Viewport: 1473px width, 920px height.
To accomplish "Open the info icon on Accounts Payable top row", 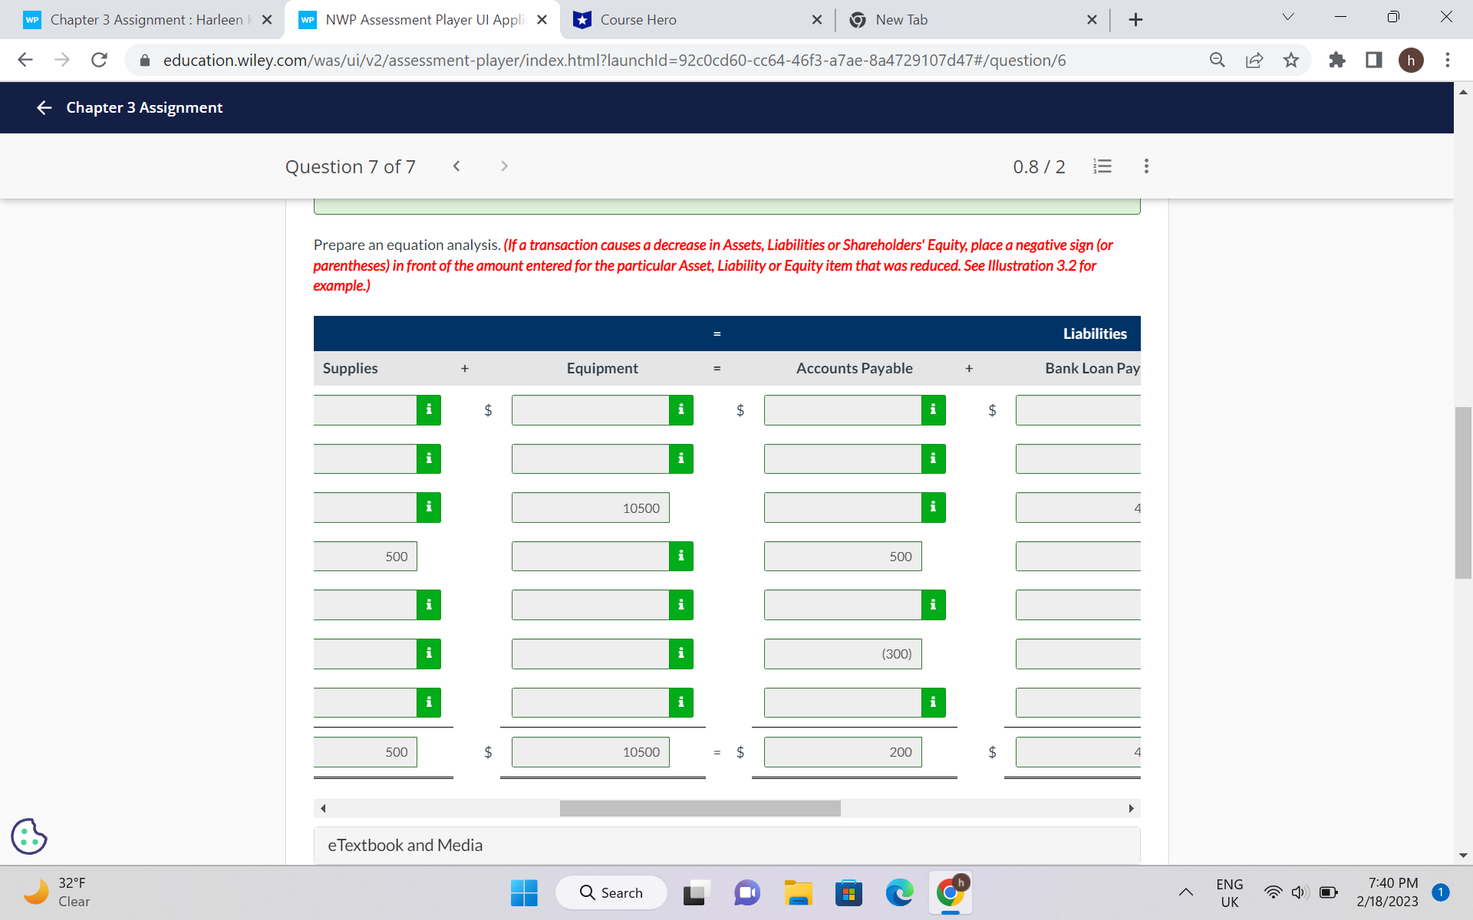I will pyautogui.click(x=933, y=410).
